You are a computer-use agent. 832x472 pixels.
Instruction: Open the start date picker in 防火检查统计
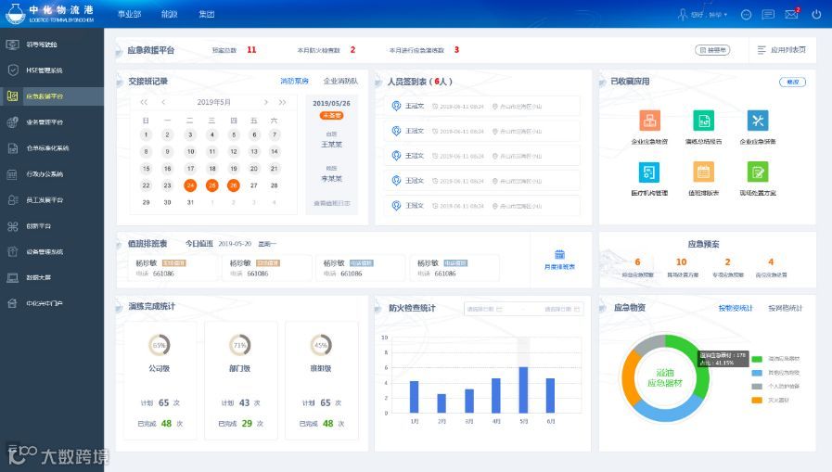point(484,309)
